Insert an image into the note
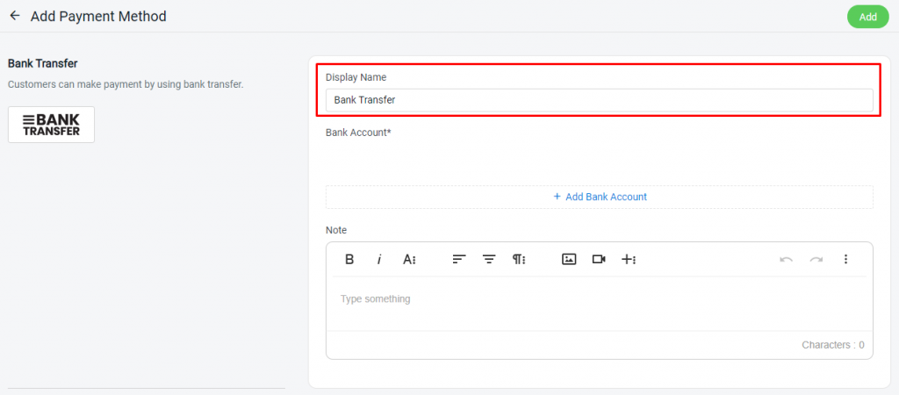Screen dimensions: 899x395 tap(569, 260)
